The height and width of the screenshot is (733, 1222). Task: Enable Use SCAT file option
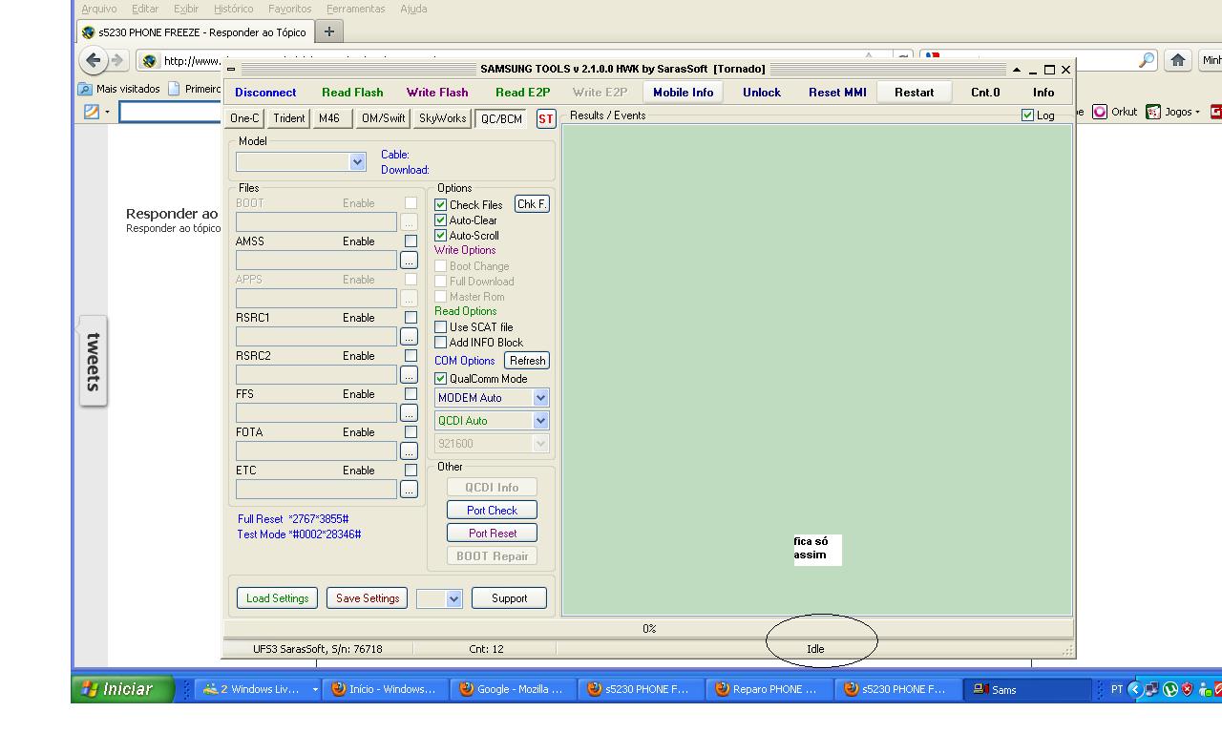[441, 327]
